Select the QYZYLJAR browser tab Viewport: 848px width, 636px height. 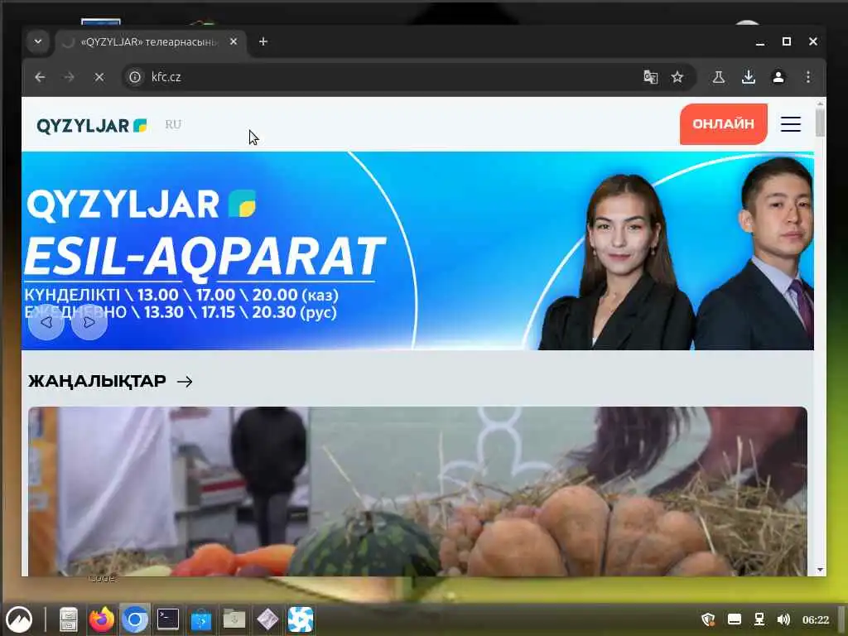point(151,42)
